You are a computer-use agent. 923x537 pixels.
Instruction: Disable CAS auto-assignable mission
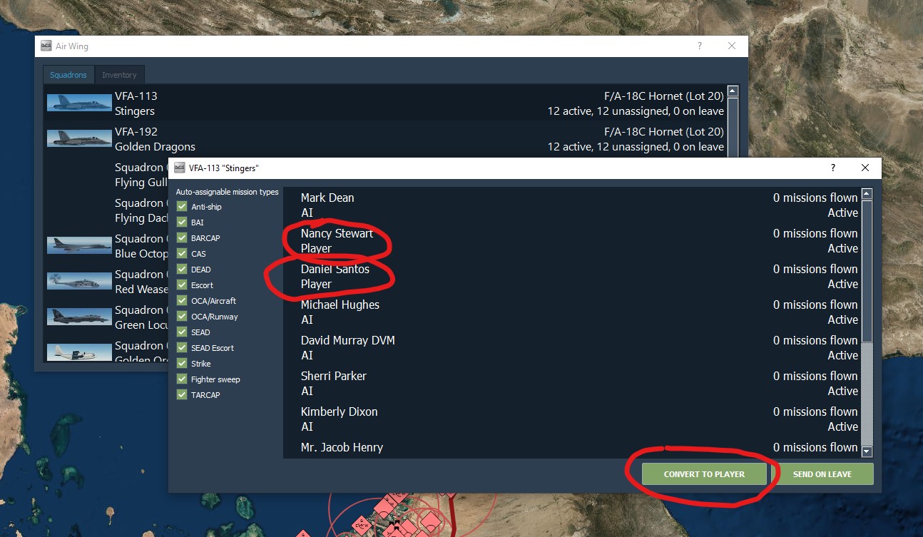[x=182, y=254]
